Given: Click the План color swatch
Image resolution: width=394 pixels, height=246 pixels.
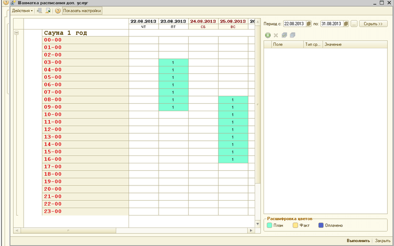Looking at the screenshot, I should tap(269, 225).
